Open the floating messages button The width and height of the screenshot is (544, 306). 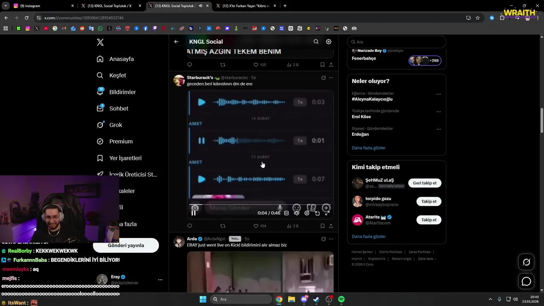(x=526, y=281)
